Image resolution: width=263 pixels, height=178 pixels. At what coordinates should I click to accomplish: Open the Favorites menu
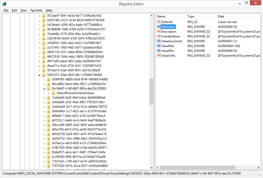[36, 10]
